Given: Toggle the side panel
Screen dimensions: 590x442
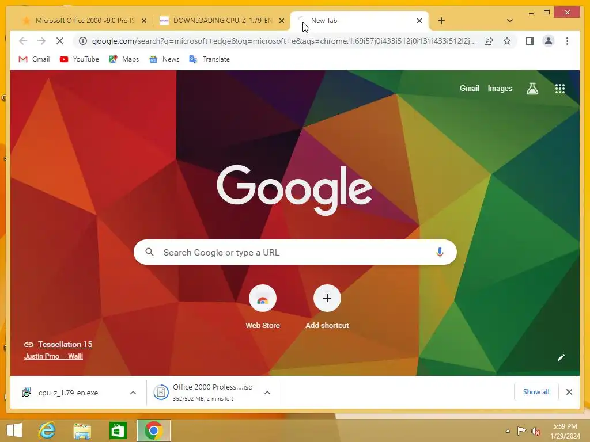Looking at the screenshot, I should 530,41.
